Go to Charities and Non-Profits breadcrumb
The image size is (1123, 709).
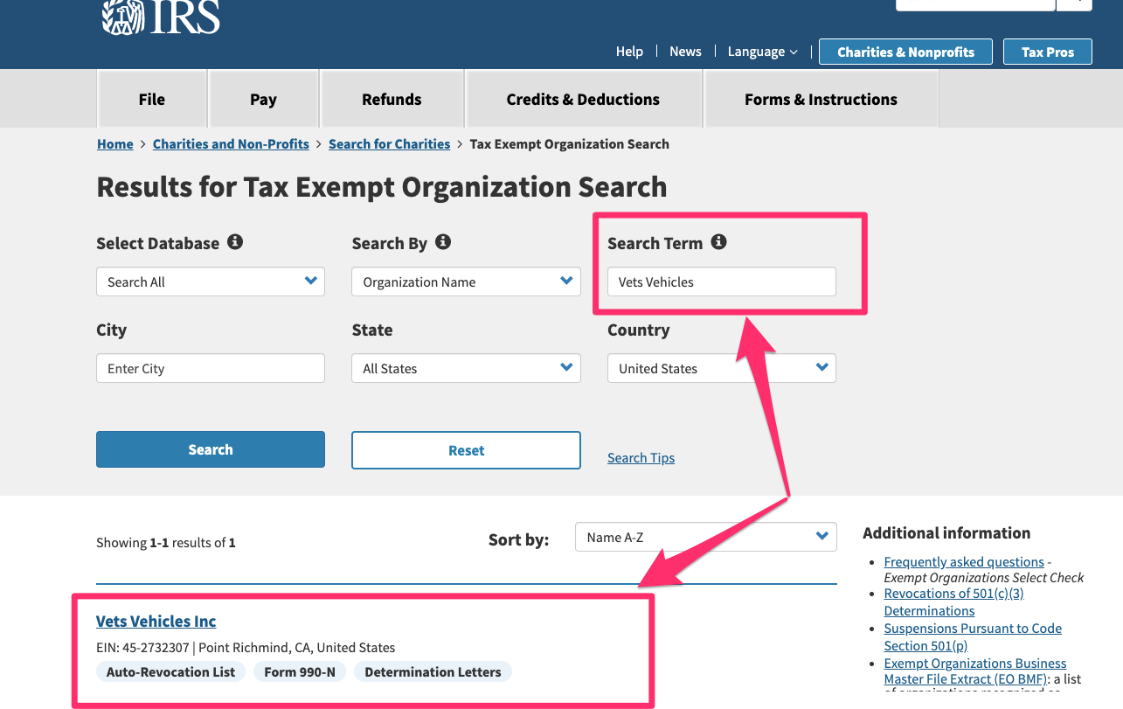(231, 144)
